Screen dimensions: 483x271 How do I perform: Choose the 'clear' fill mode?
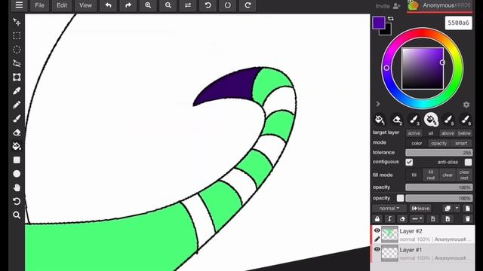(x=448, y=175)
